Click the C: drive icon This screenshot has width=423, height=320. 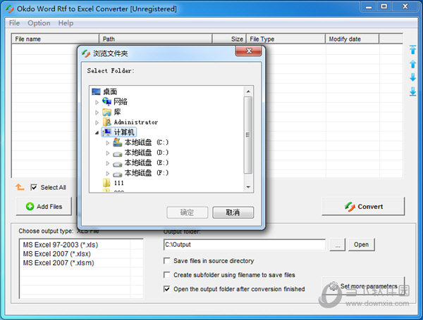pos(117,142)
